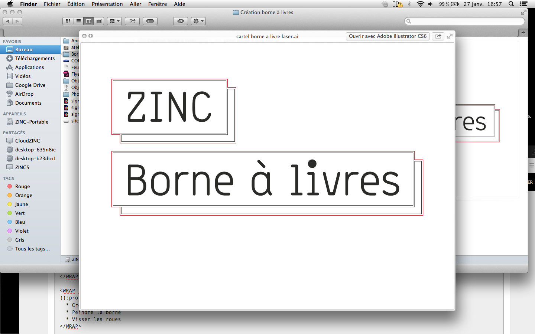
Task: Click the battery 99 % indicator
Action: (x=449, y=4)
